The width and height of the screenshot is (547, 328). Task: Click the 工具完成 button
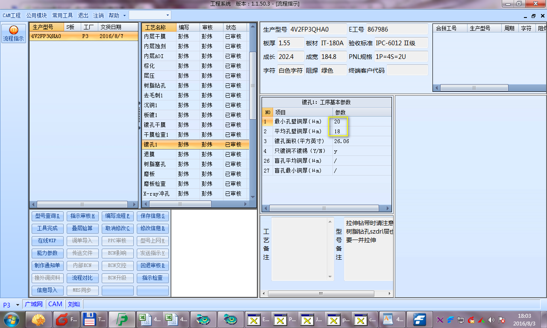coord(47,228)
